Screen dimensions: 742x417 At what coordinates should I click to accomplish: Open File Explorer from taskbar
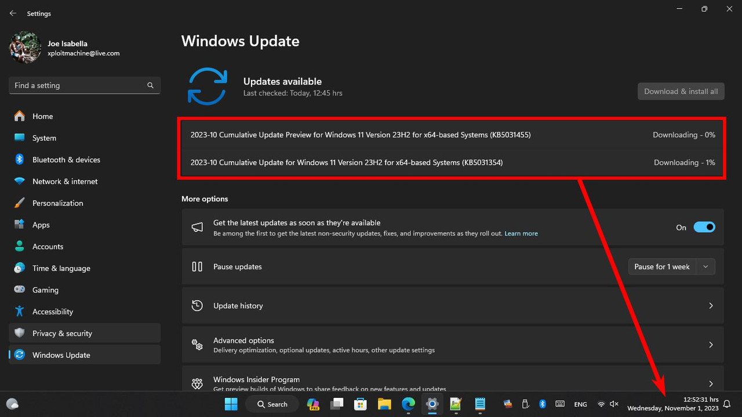pyautogui.click(x=384, y=404)
